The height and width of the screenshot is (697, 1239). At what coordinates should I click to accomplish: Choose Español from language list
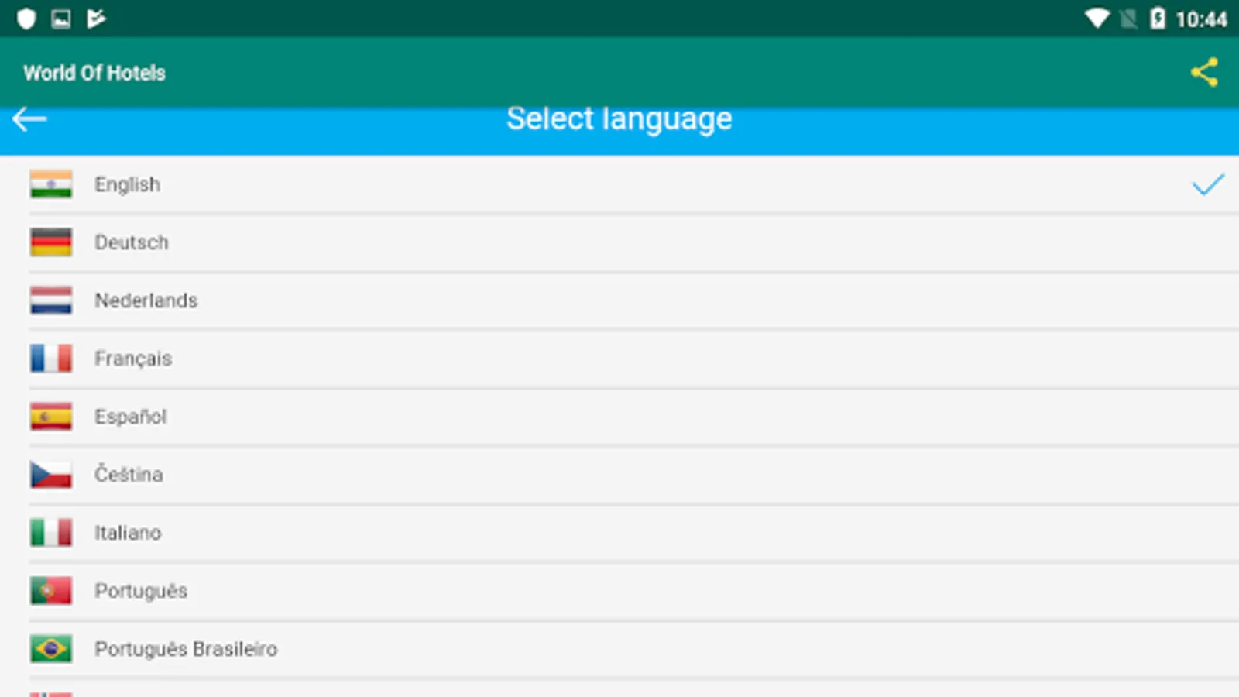pyautogui.click(x=131, y=417)
